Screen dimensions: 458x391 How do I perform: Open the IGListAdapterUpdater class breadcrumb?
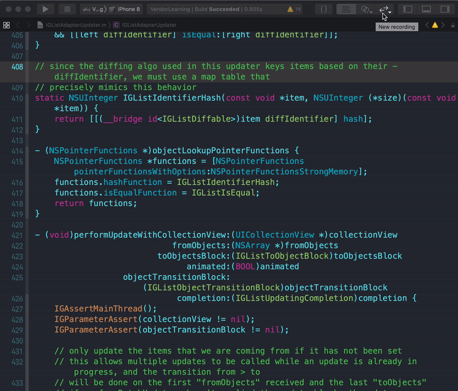[145, 25]
